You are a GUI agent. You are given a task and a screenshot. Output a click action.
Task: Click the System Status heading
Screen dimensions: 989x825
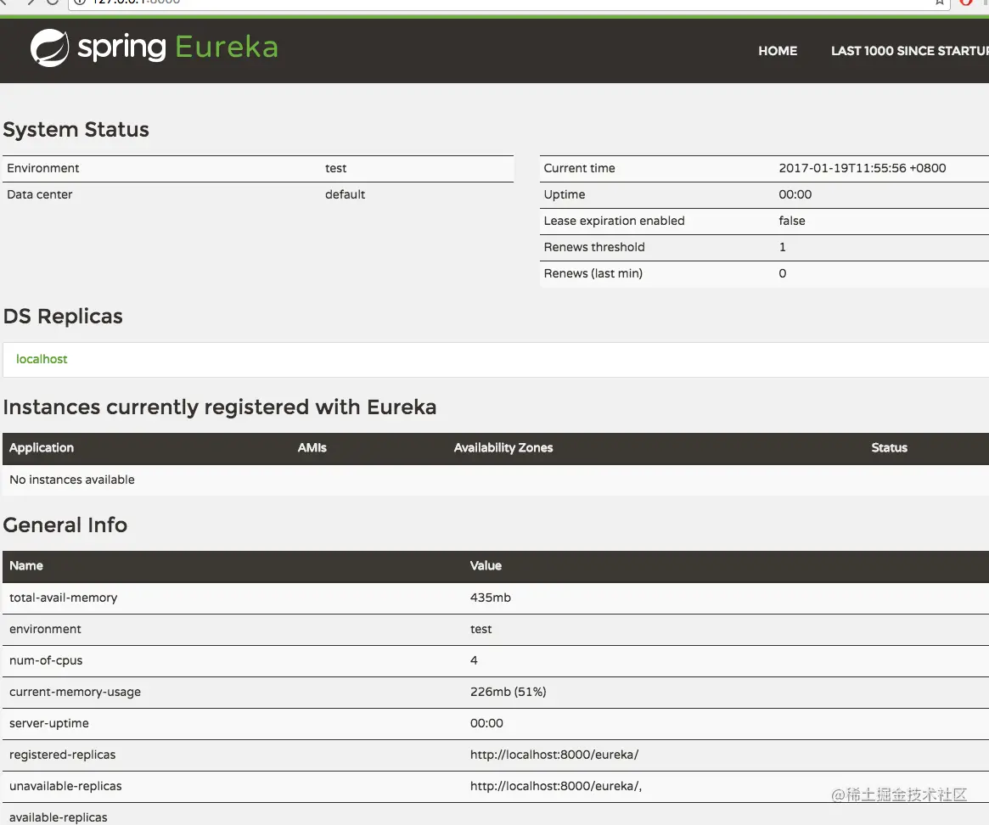tap(76, 129)
